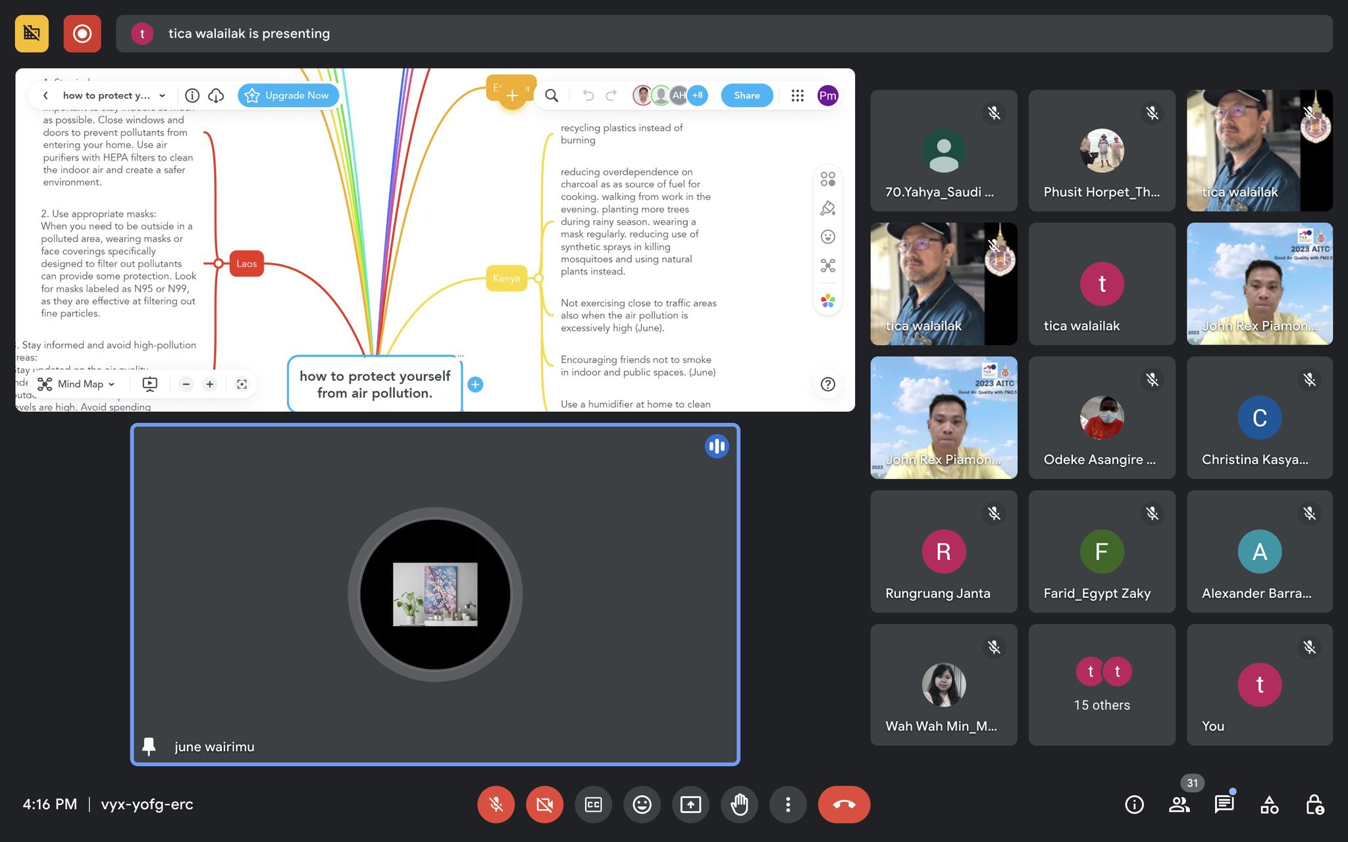Screen dimensions: 1348x842
Task: Select the Laos mind map node
Action: point(246,264)
